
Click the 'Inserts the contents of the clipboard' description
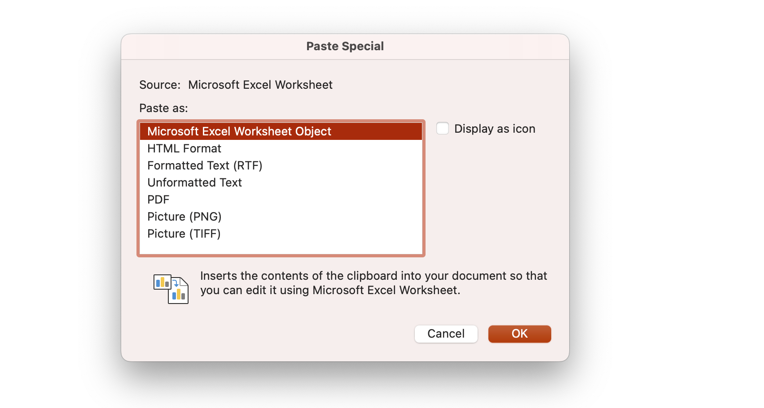click(x=373, y=283)
